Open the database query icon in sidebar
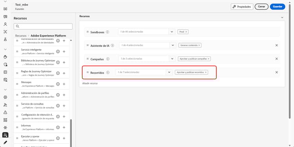This screenshot has width=294, height=147. (x=5, y=80)
